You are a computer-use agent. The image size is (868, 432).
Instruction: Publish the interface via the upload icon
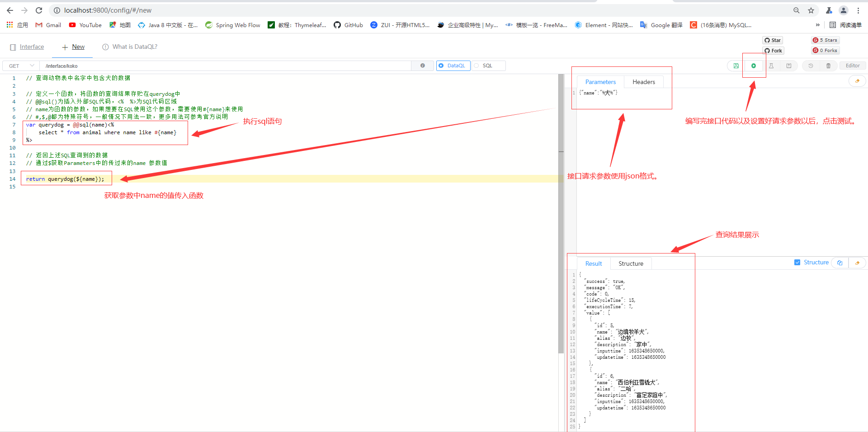(788, 66)
